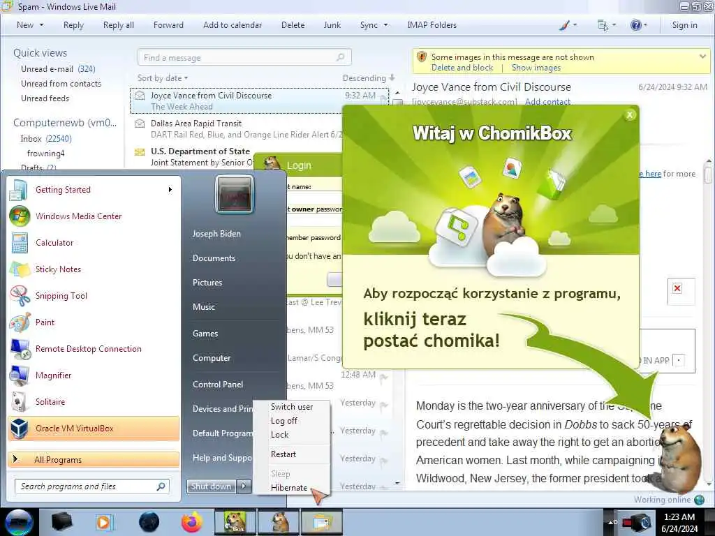
Task: Click the reading pane vertical scrollbar
Action: pyautogui.click(x=708, y=324)
